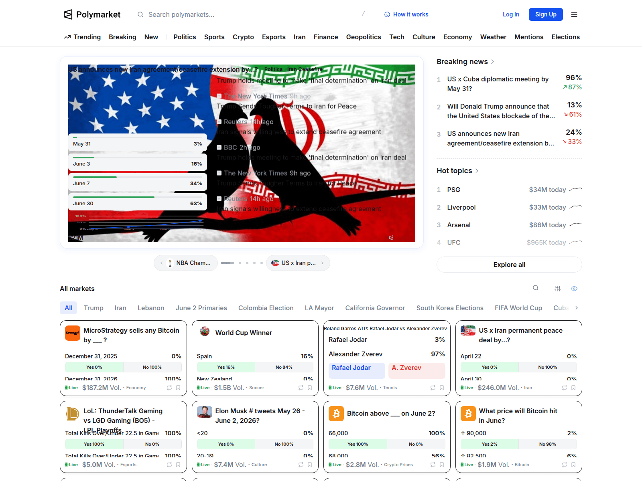This screenshot has height=481, width=642.
Task: Bookmark the US x Iran peace deal market
Action: click(x=573, y=388)
